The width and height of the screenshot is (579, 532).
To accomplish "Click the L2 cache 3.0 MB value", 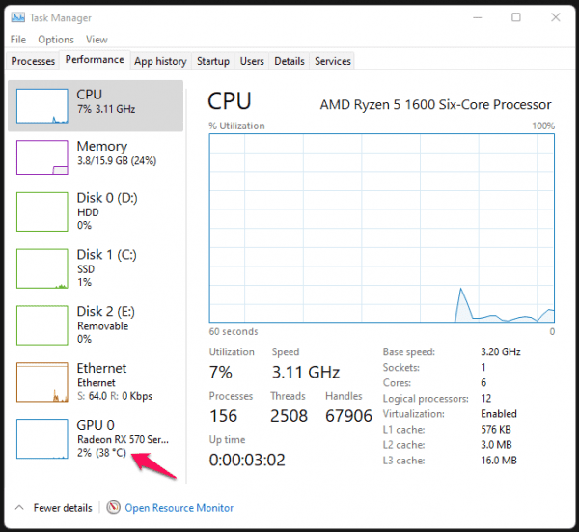I will pos(496,445).
